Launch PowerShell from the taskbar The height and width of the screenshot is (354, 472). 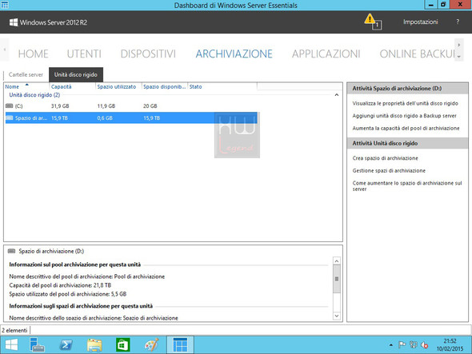(x=66, y=344)
